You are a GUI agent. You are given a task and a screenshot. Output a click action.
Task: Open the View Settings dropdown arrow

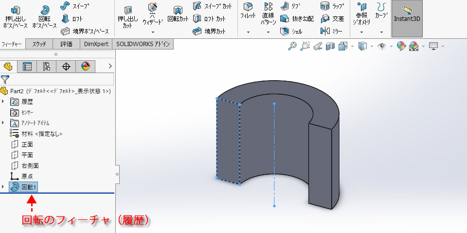[443, 47]
